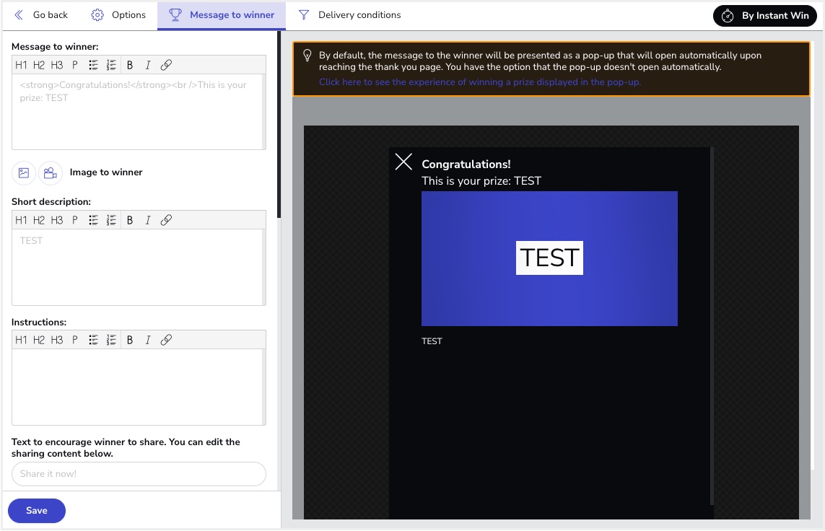Insert bullet list in Message to winner editor
The width and height of the screenshot is (825, 531).
[93, 65]
